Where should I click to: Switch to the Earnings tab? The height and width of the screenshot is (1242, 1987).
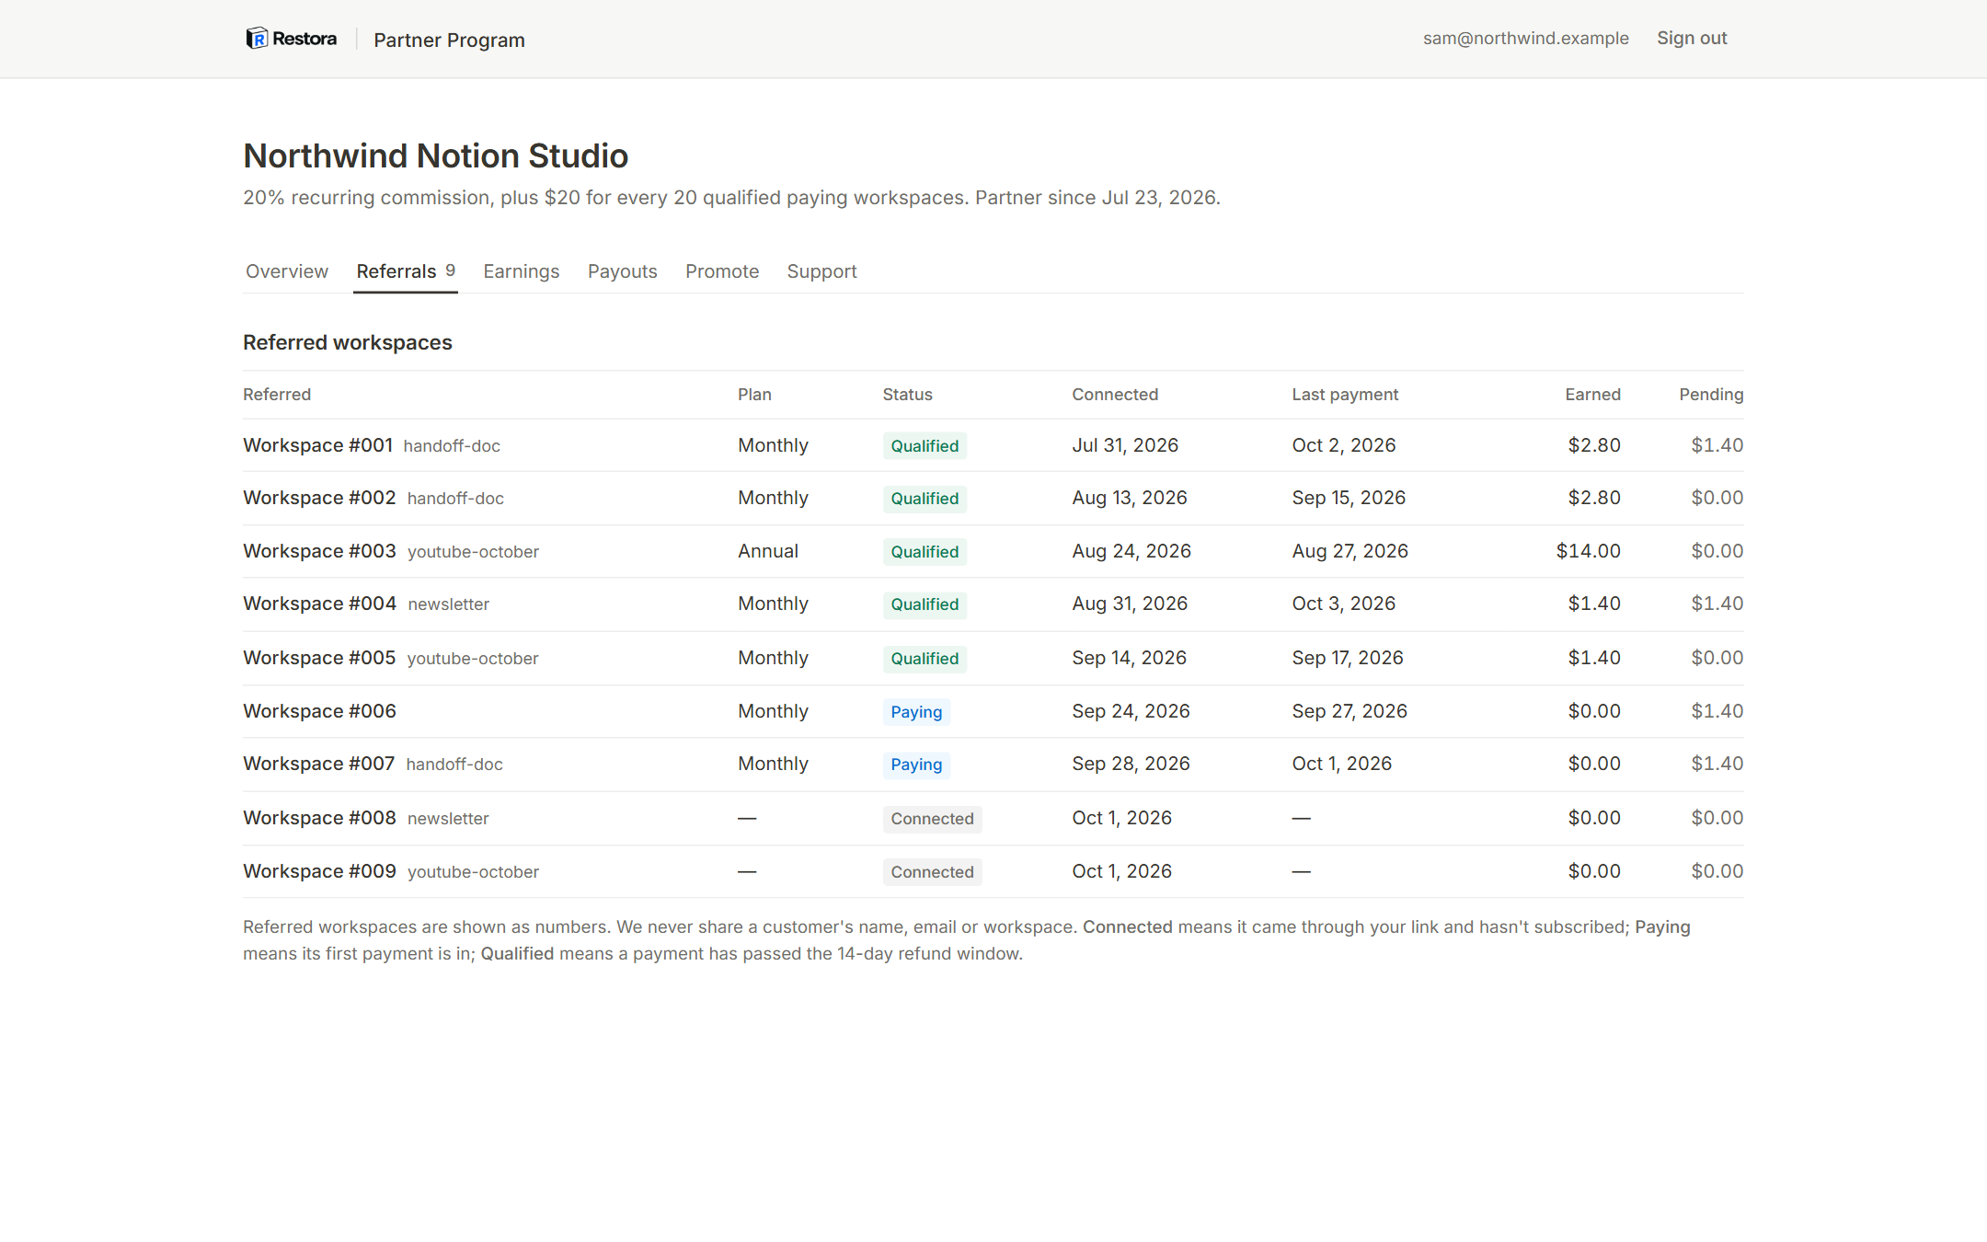click(522, 271)
